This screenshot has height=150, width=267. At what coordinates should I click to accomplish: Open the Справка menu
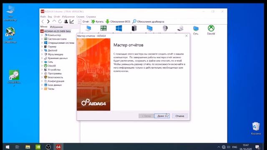pyautogui.click(x=91, y=17)
